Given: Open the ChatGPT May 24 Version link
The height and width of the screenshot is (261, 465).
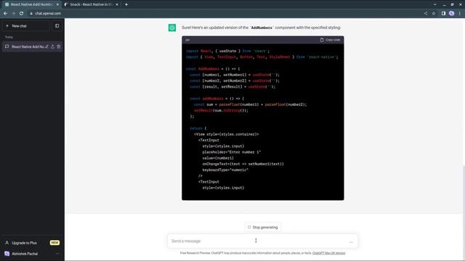Looking at the screenshot, I should coord(328,253).
